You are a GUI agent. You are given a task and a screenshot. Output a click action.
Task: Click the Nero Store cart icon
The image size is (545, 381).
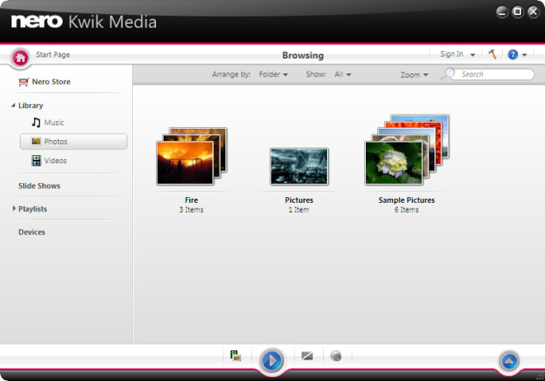point(23,82)
